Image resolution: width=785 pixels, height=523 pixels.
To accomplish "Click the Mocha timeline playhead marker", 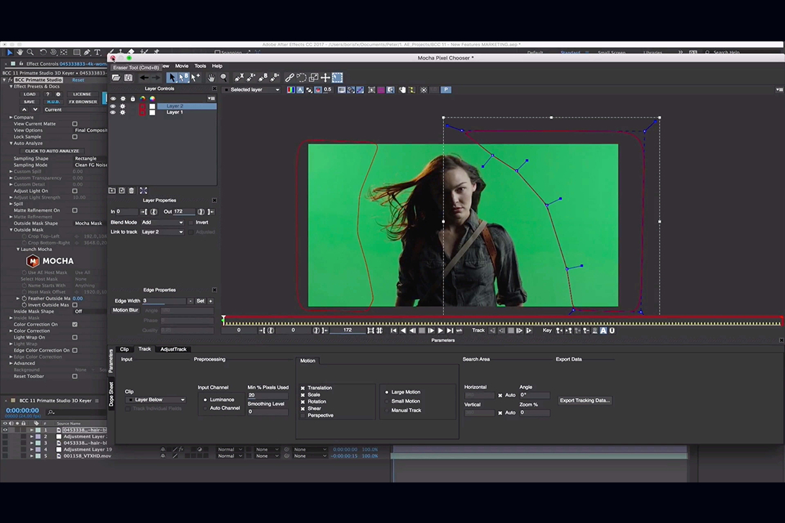I will click(224, 320).
